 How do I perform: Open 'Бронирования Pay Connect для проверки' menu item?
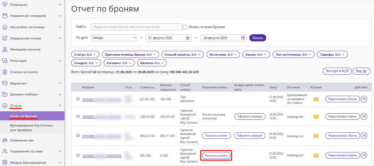coord(31,127)
